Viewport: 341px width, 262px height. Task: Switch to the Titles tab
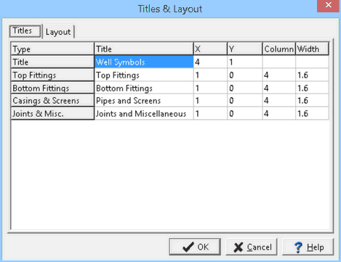[25, 31]
